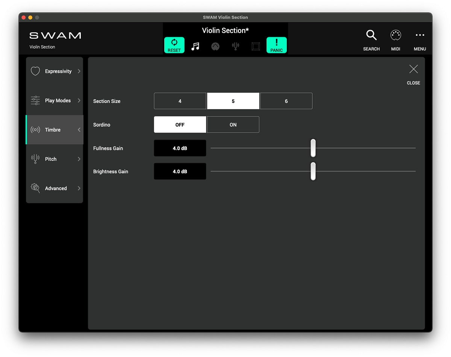Click the Sordino label
Screen dimensions: 451x357
point(102,125)
